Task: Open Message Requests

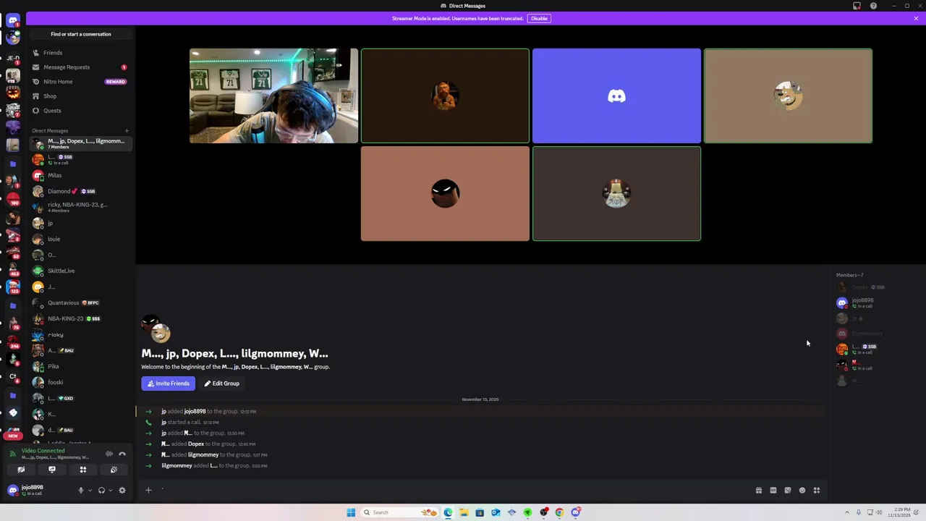Action: [80, 67]
